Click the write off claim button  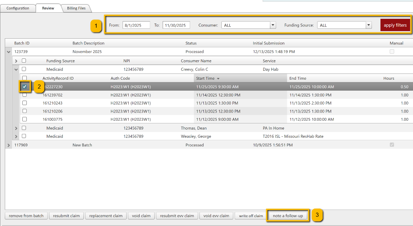(x=251, y=216)
